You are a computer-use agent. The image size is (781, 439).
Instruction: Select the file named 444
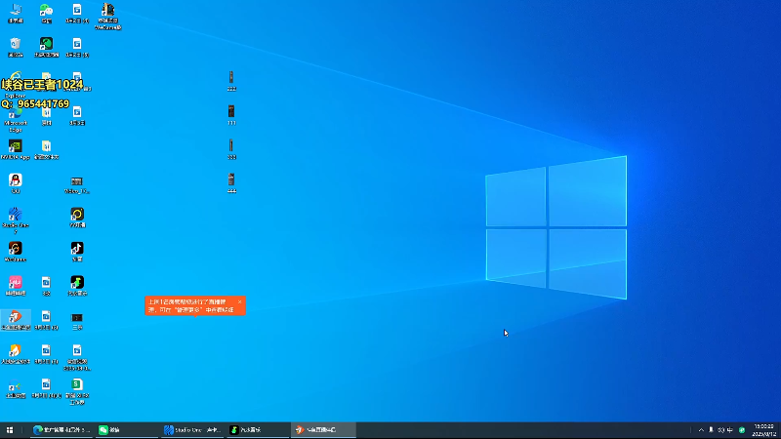(x=231, y=183)
